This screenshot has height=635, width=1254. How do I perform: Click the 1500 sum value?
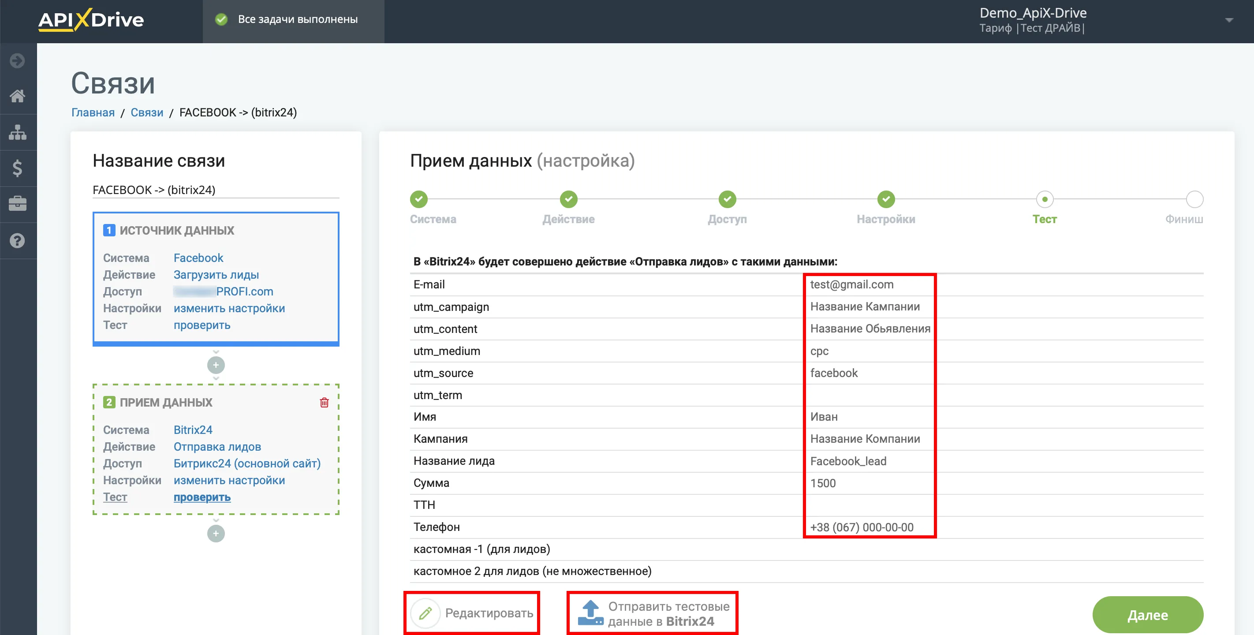823,483
